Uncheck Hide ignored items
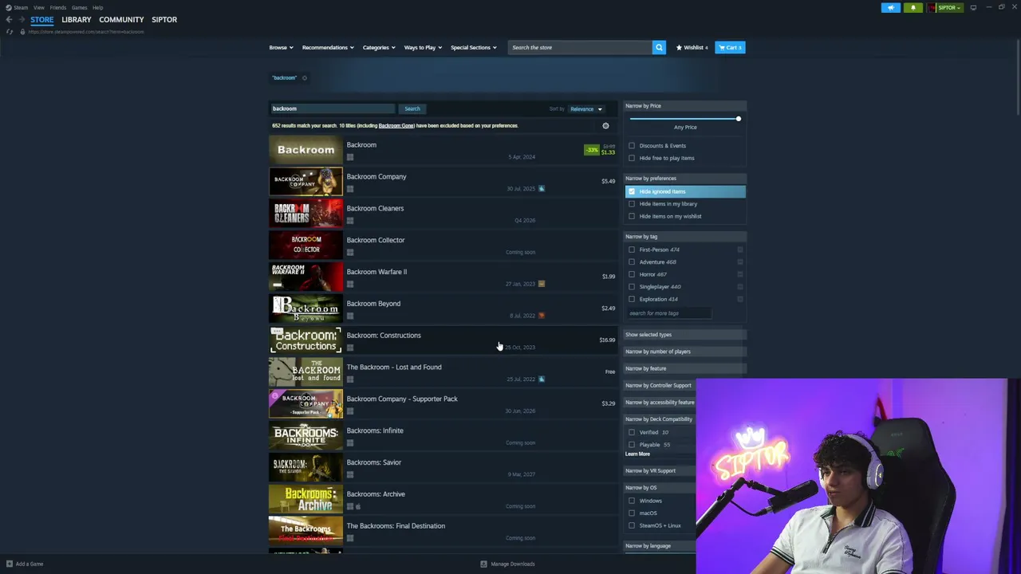 tap(632, 191)
